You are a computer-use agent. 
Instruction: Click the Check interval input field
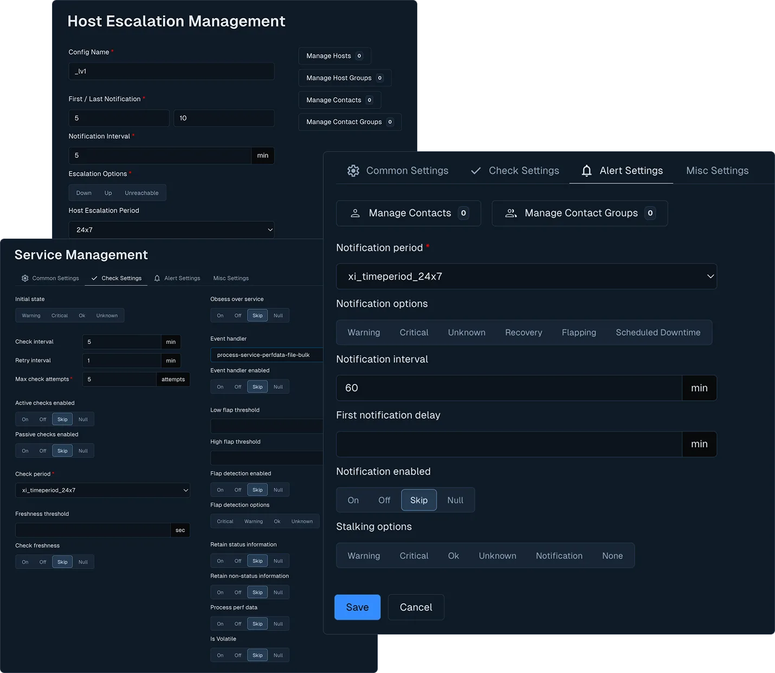tap(122, 342)
